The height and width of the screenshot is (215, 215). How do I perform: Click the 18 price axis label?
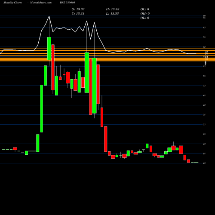(204, 154)
